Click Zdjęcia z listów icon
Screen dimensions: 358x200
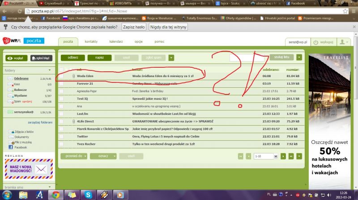[x=11, y=132]
